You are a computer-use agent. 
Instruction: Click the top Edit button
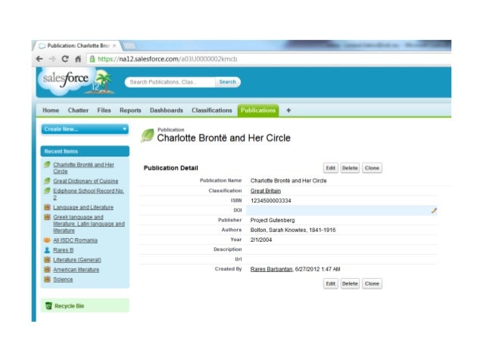coord(331,168)
